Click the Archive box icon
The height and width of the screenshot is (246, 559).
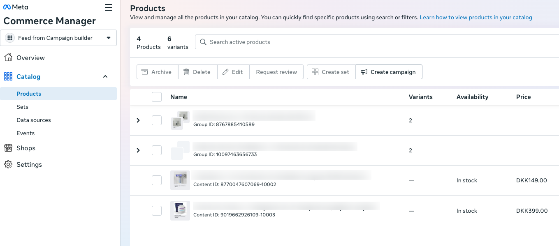(x=145, y=72)
